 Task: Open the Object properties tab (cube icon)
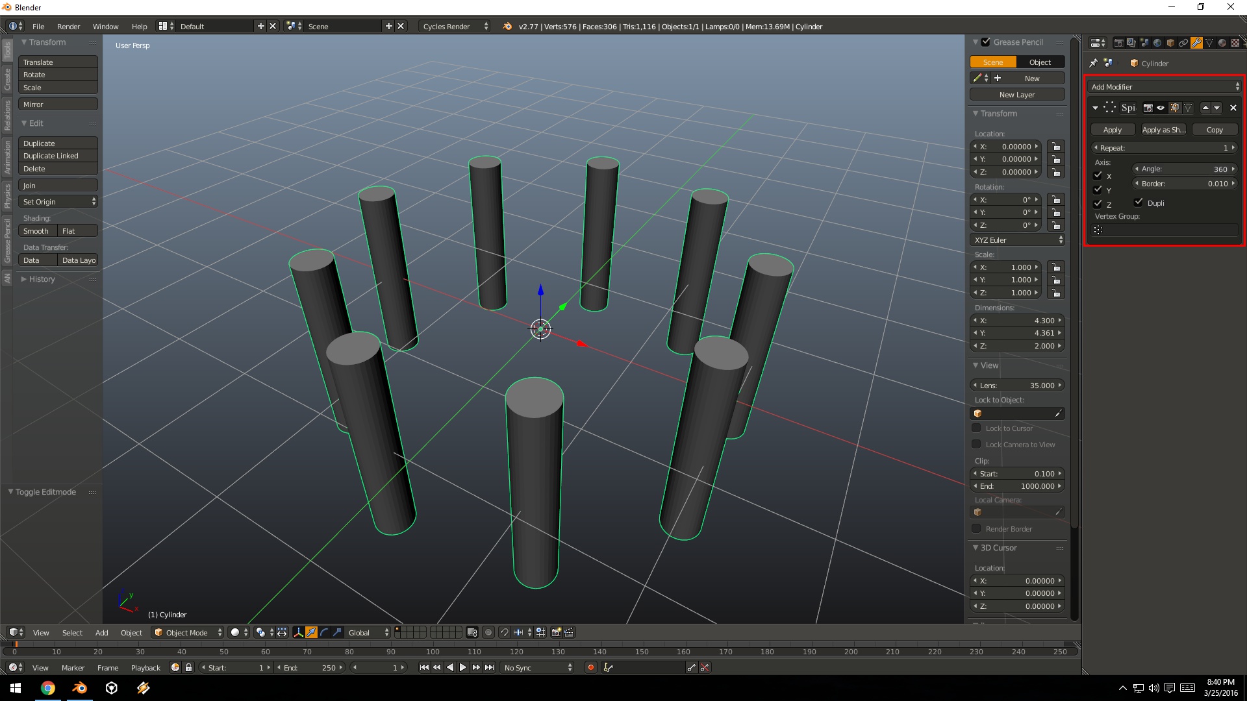[1170, 43]
